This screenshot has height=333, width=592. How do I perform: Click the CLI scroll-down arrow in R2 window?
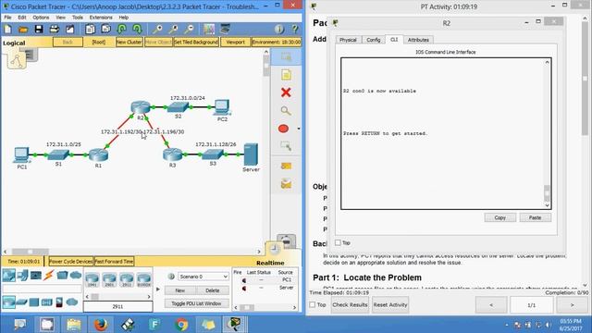coord(547,205)
